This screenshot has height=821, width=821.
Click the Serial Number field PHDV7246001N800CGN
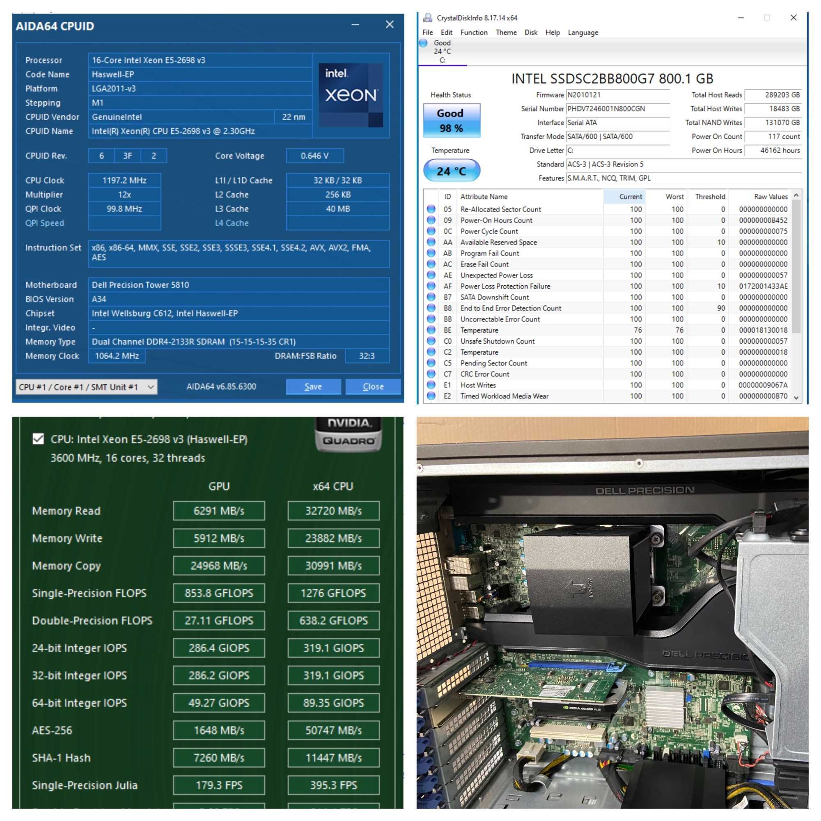(618, 109)
